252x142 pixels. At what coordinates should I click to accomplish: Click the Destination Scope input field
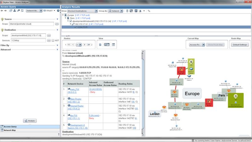(x=28, y=35)
